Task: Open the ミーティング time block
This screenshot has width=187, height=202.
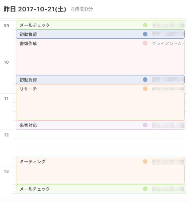Action: [x=100, y=171]
